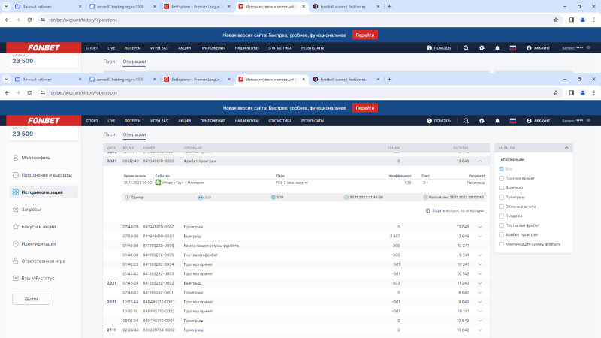This screenshot has width=601, height=338.
Task: Open the Ответственная игра sidebar item
Action: tap(43, 261)
